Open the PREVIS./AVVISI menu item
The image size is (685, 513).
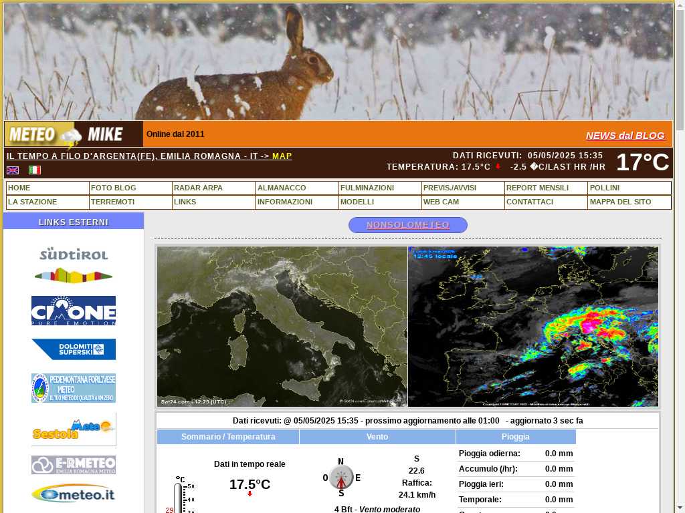pos(463,188)
